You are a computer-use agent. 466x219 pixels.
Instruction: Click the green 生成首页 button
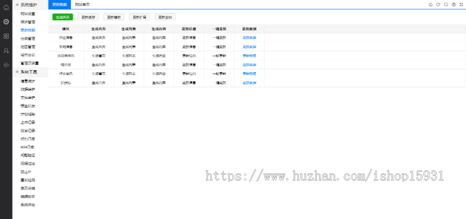point(63,17)
